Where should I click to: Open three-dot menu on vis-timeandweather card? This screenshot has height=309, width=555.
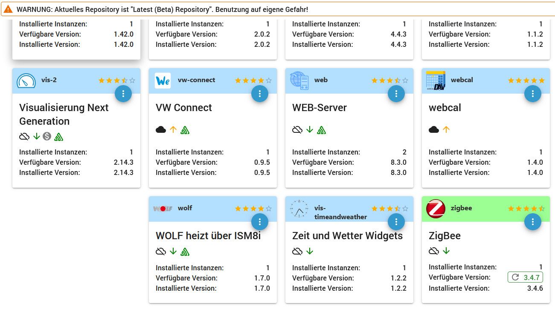(396, 222)
